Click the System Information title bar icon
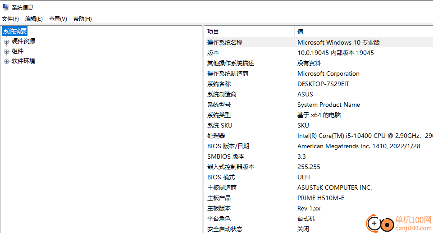 [x=5, y=7]
